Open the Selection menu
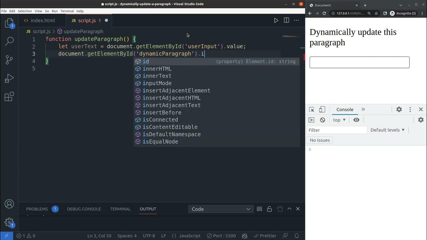The width and height of the screenshot is (427, 240). [25, 11]
